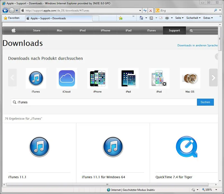Open iPhone in Apple navigation bar

pyautogui.click(x=106, y=30)
